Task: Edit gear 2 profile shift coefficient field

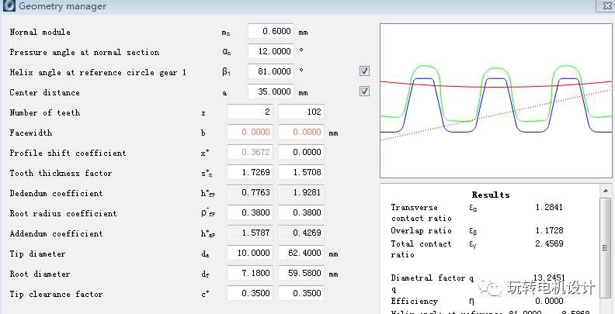Action: click(x=301, y=152)
